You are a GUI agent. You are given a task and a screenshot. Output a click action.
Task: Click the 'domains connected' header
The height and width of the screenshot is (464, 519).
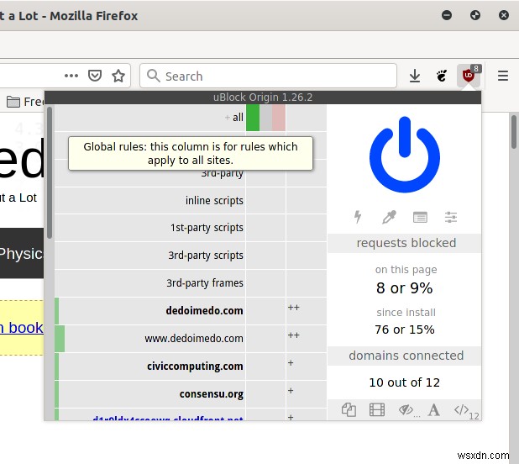pyautogui.click(x=406, y=356)
